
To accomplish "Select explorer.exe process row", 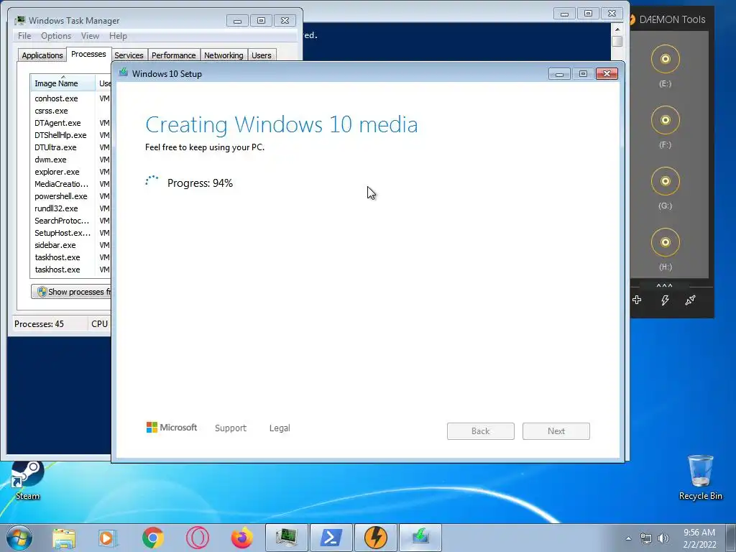I will tap(70, 172).
